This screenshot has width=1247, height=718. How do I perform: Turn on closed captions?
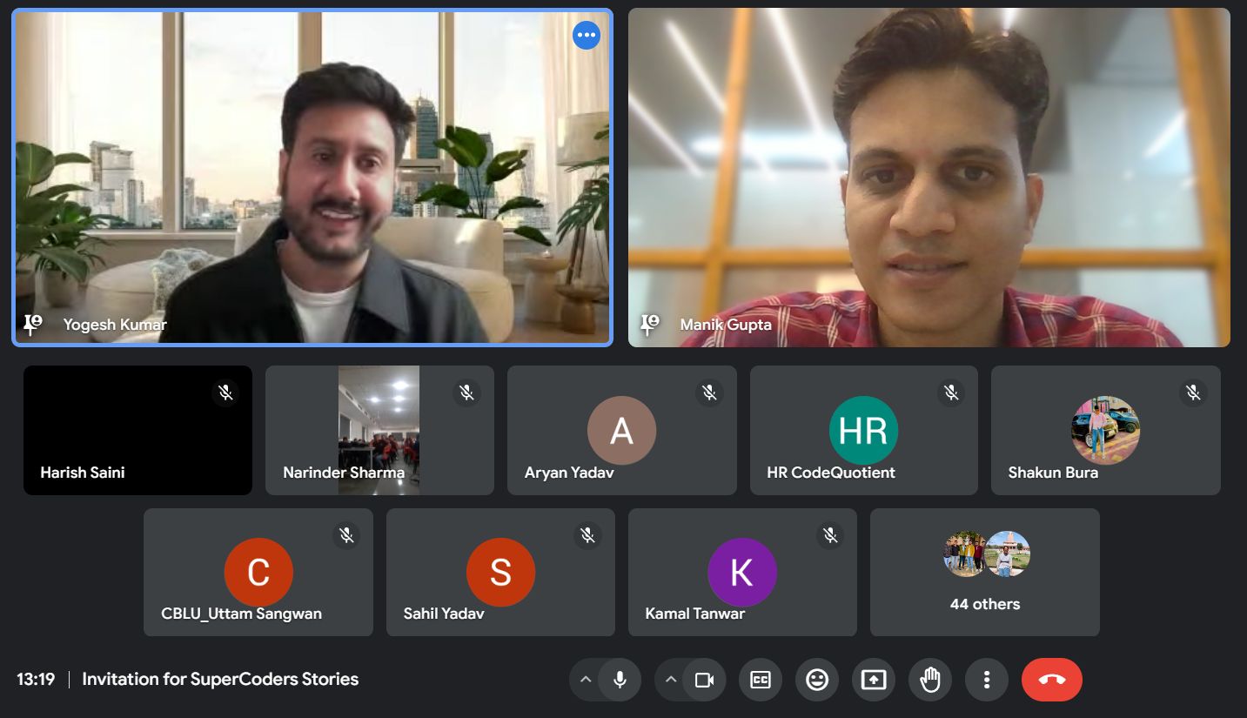(x=761, y=680)
